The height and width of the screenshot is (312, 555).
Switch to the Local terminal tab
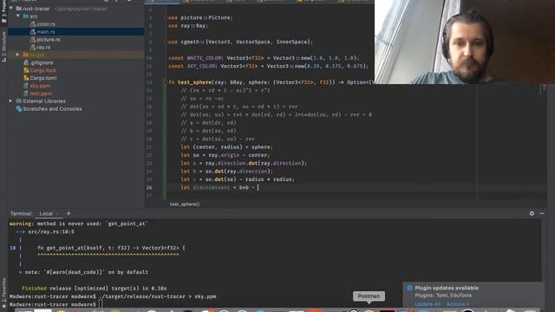pos(46,214)
